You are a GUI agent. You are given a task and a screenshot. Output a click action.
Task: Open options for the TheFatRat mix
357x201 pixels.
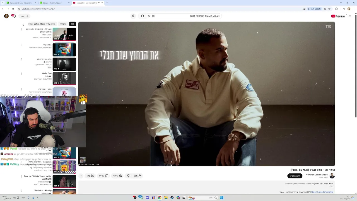[21, 45]
